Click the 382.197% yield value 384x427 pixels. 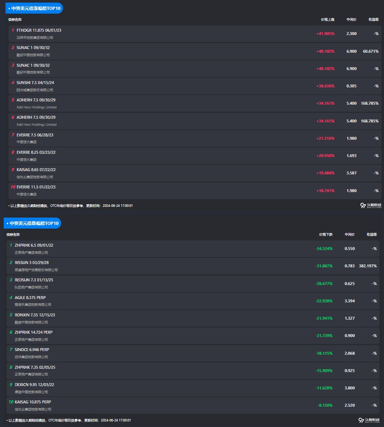point(368,266)
